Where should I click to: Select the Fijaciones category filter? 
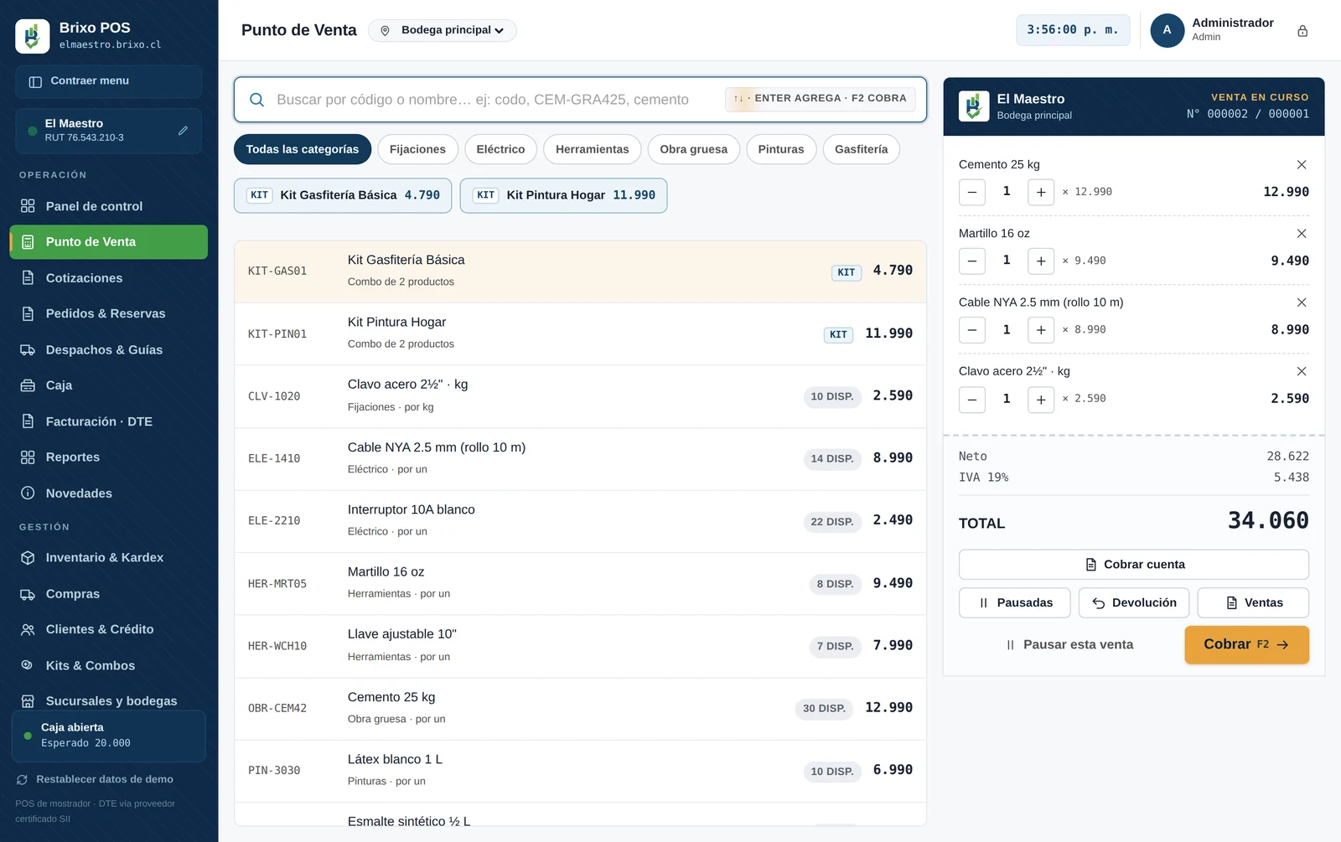click(x=417, y=149)
